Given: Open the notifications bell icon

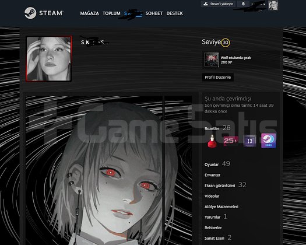Looking at the screenshot, I should point(243,3).
